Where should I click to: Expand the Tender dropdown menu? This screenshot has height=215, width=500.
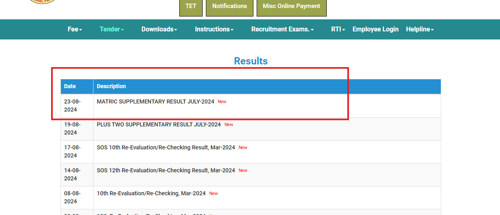point(112,29)
